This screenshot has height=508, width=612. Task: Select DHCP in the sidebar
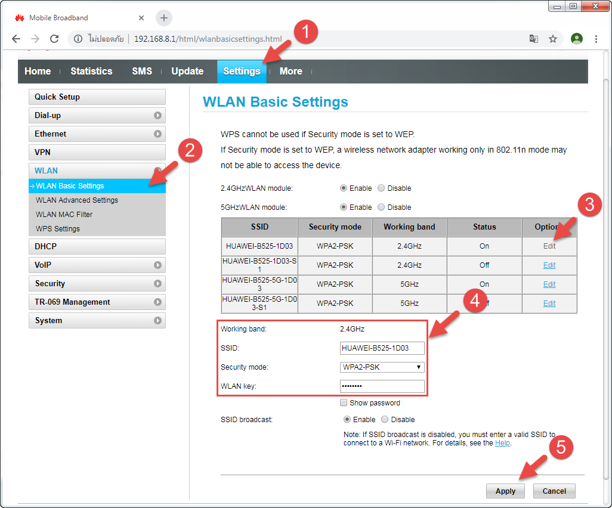[97, 247]
